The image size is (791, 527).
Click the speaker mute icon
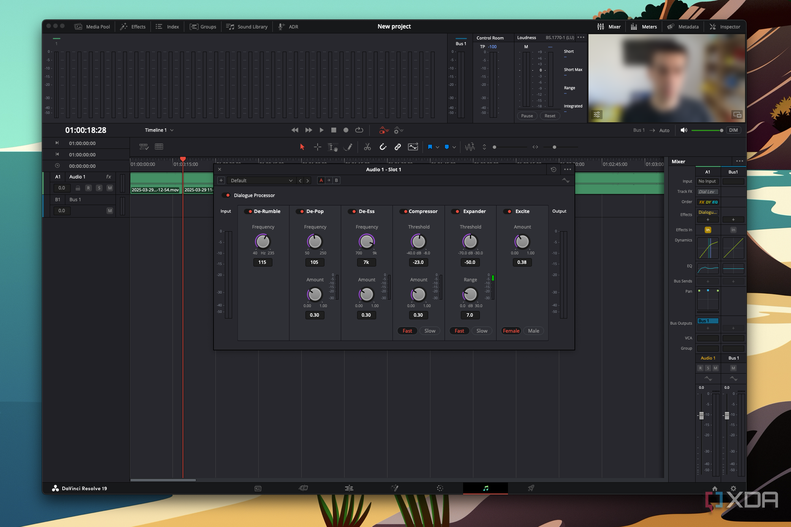[x=684, y=130]
